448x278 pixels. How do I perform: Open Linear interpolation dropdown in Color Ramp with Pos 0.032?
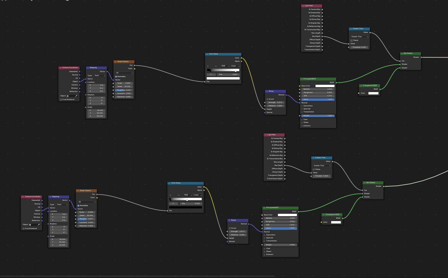point(197,195)
